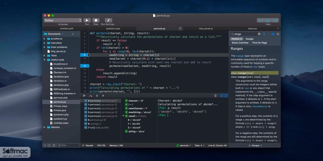Viewport: 323px width, 161px height.
Task: Click the blue eye icon in documentation search
Action: 273,34
